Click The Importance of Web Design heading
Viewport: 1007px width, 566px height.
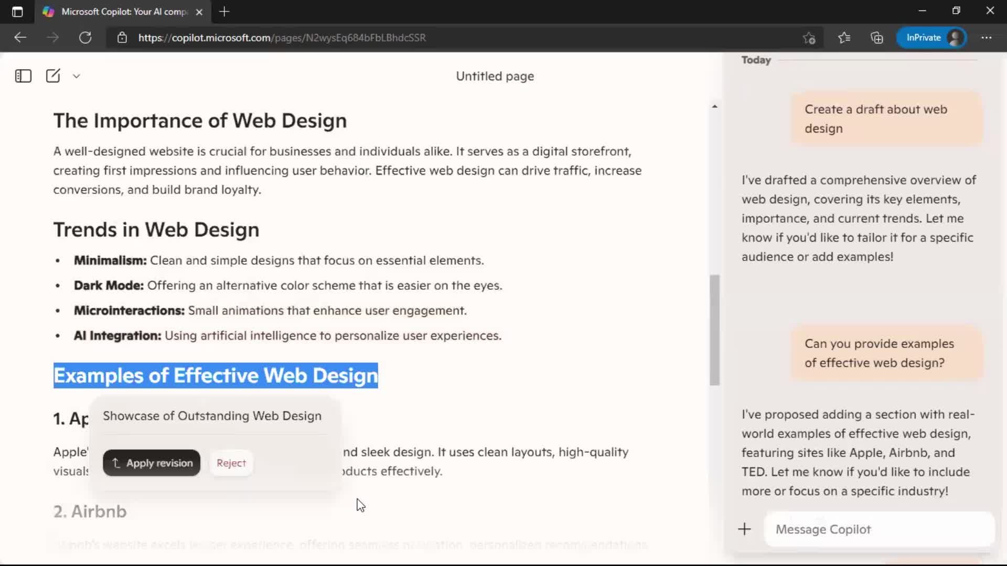click(x=200, y=121)
